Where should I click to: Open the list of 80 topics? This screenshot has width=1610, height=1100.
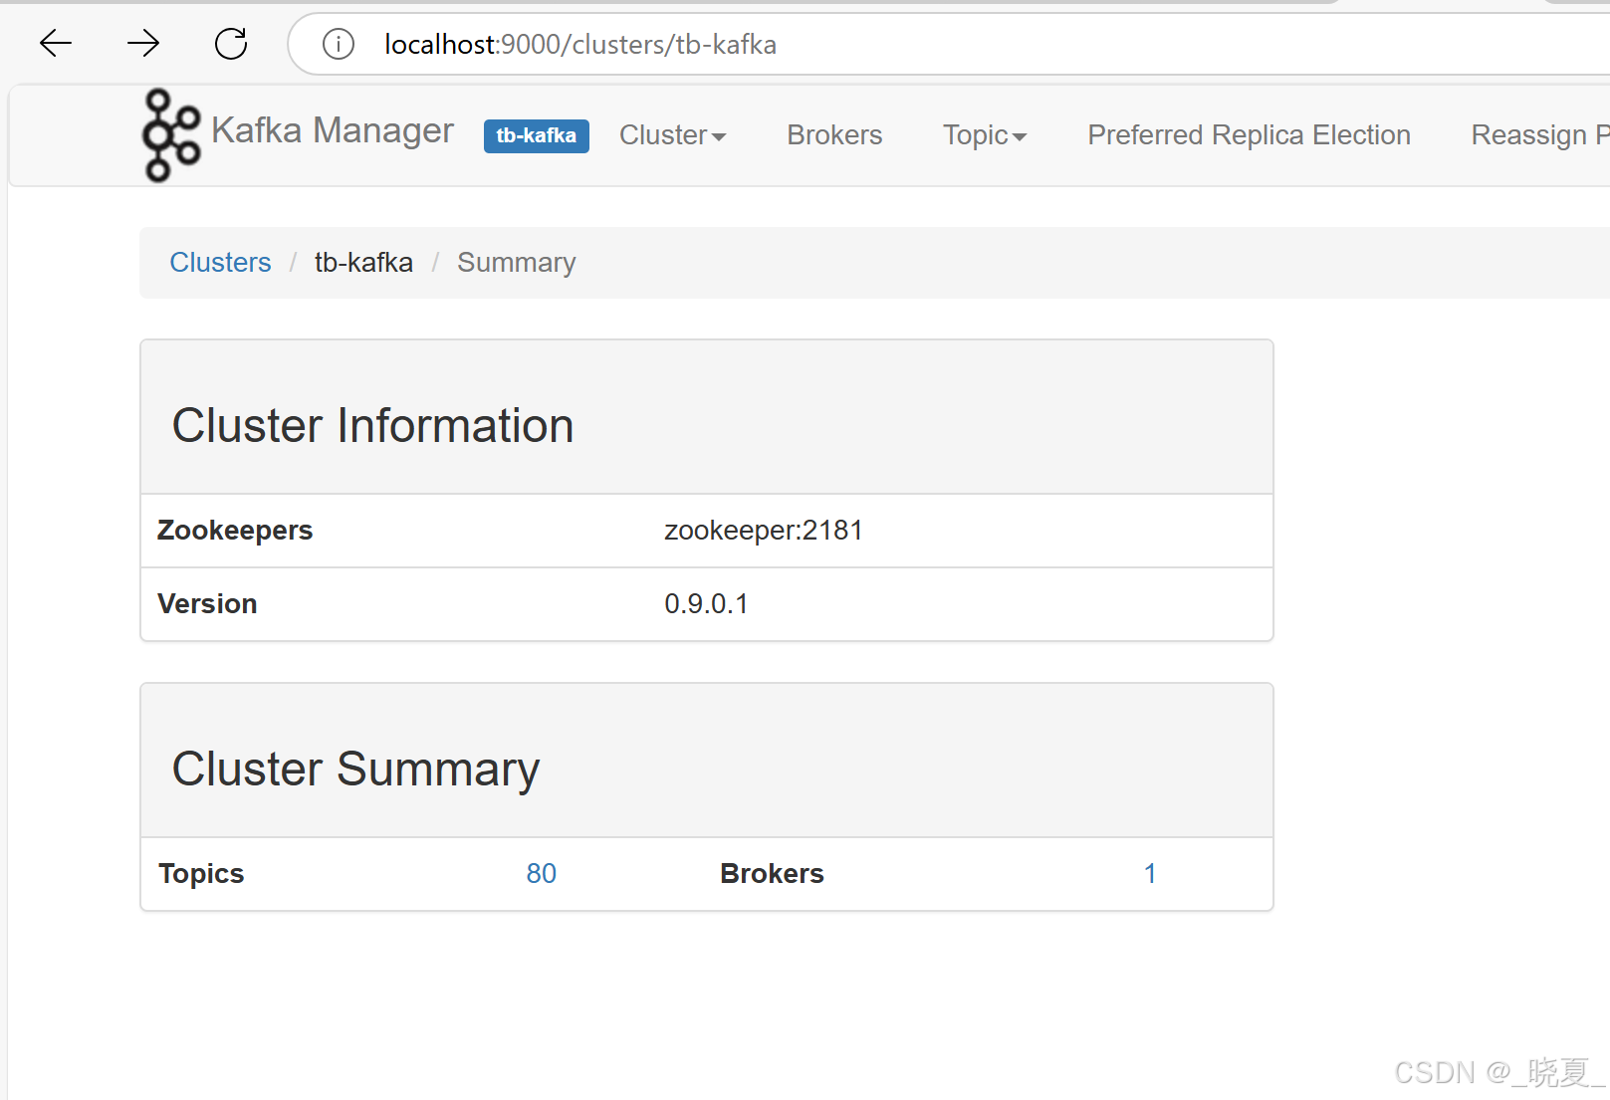tap(541, 873)
